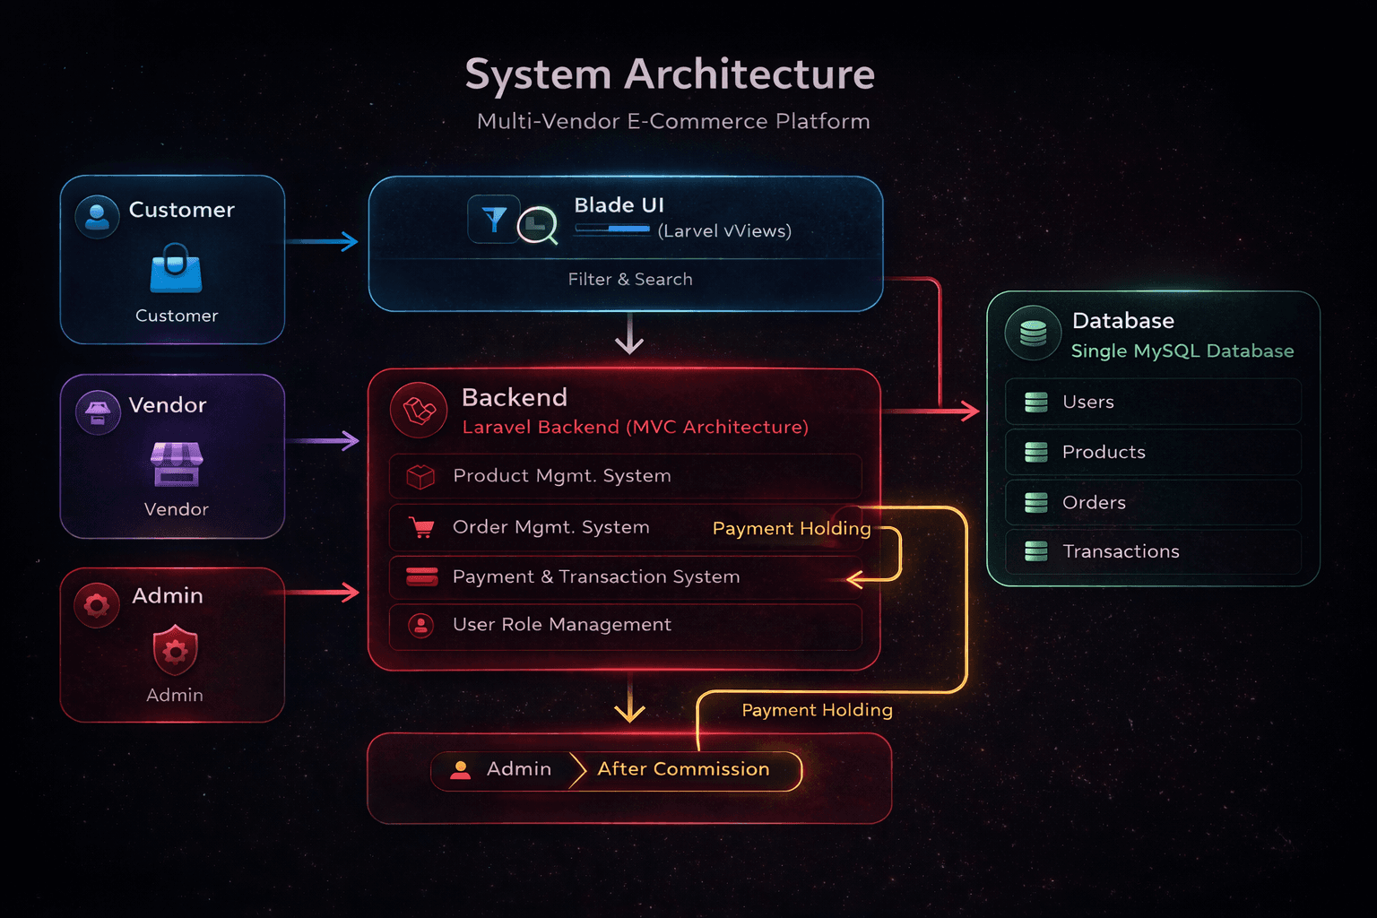The height and width of the screenshot is (918, 1377).
Task: Select the User Role Management row
Action: click(626, 626)
